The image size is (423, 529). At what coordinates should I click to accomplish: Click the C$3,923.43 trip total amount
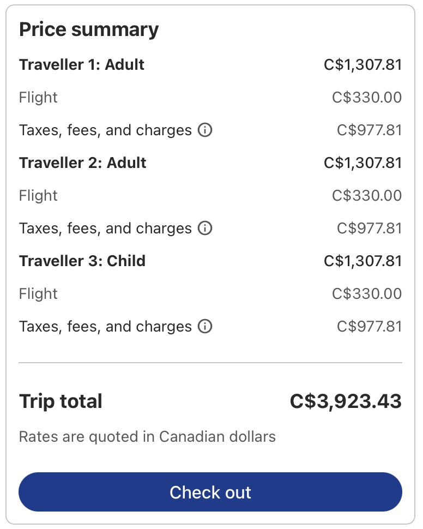point(346,401)
